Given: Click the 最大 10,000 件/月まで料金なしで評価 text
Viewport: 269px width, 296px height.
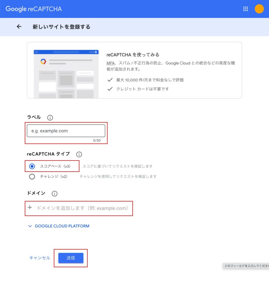Looking at the screenshot, I should pyautogui.click(x=150, y=80).
